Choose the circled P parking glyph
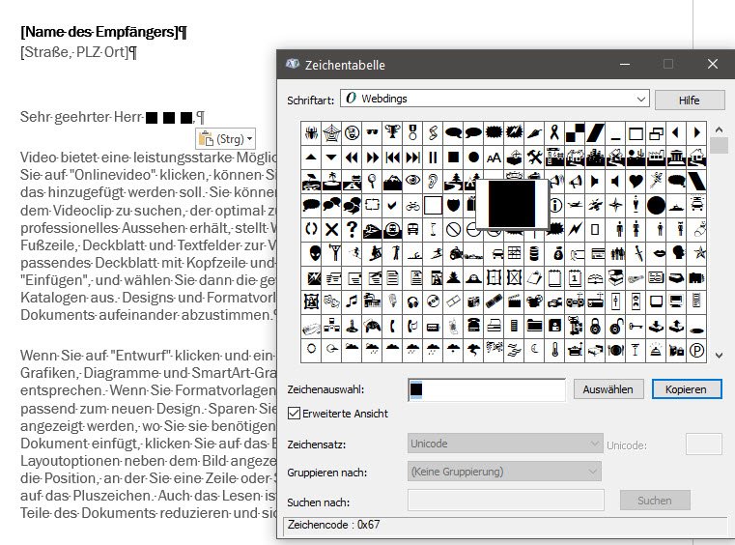Viewport: 735px width, 545px height. pyautogui.click(x=696, y=350)
